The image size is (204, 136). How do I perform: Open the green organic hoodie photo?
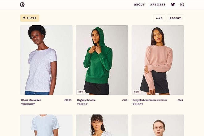(102, 60)
